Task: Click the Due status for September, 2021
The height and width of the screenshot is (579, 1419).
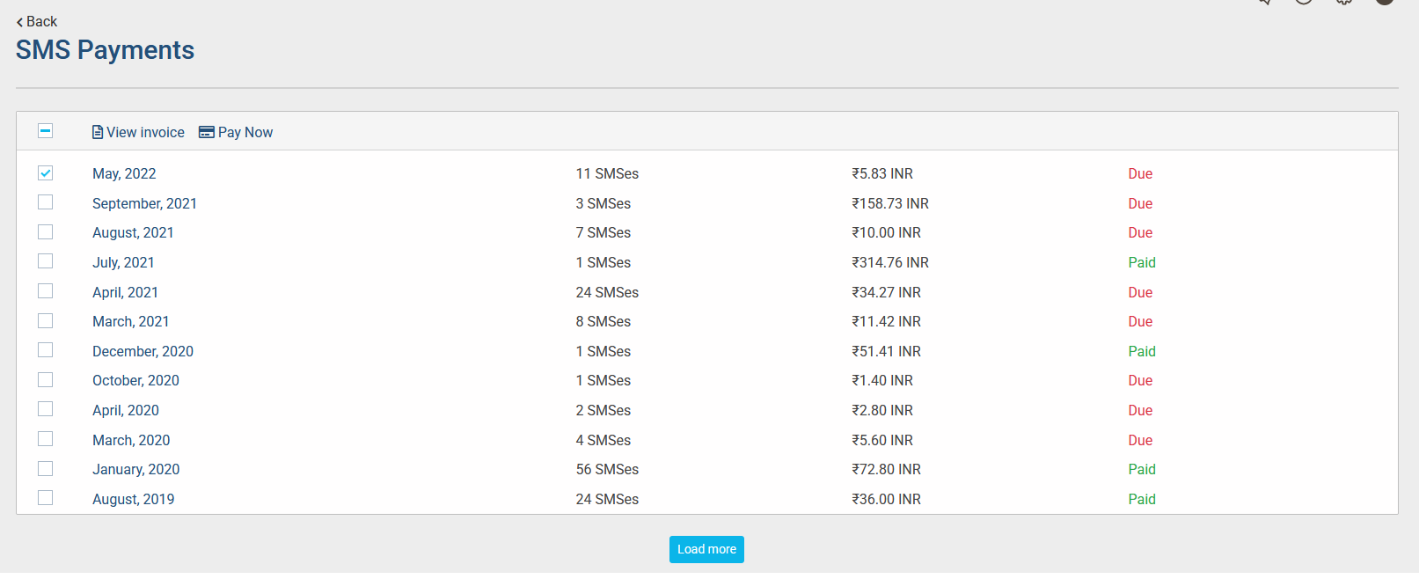Action: point(1140,204)
